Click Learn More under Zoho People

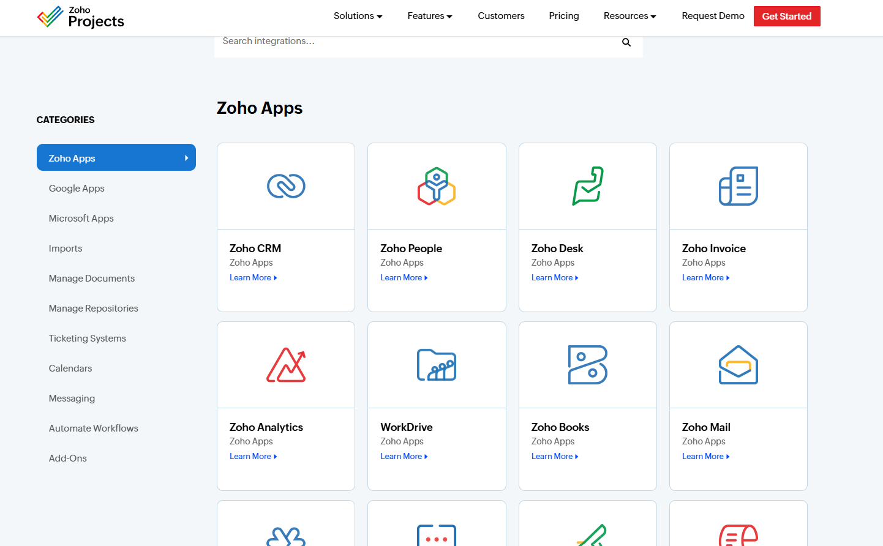pos(404,278)
